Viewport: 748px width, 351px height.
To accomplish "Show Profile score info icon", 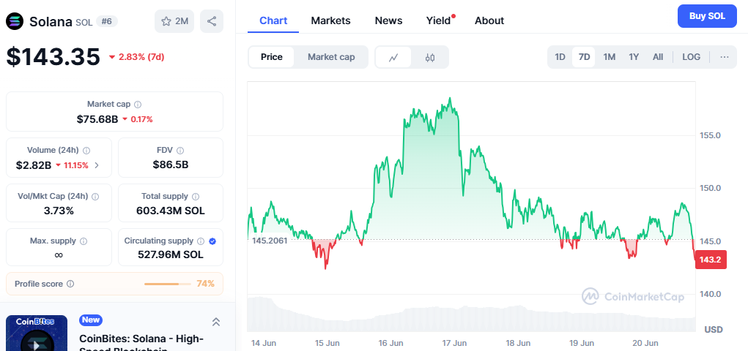I will [x=70, y=284].
